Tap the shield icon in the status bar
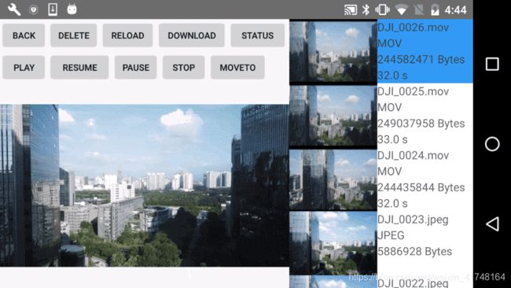The image size is (511, 288). [x=33, y=9]
